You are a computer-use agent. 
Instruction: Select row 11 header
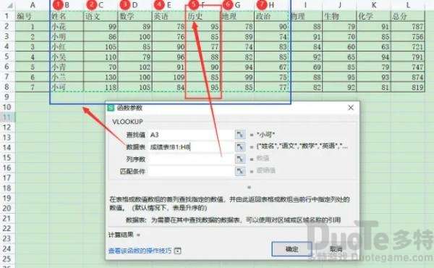(7, 117)
